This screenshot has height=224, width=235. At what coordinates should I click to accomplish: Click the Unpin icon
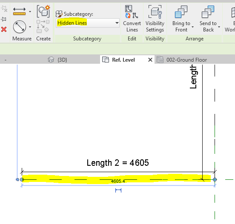pos(4,9)
